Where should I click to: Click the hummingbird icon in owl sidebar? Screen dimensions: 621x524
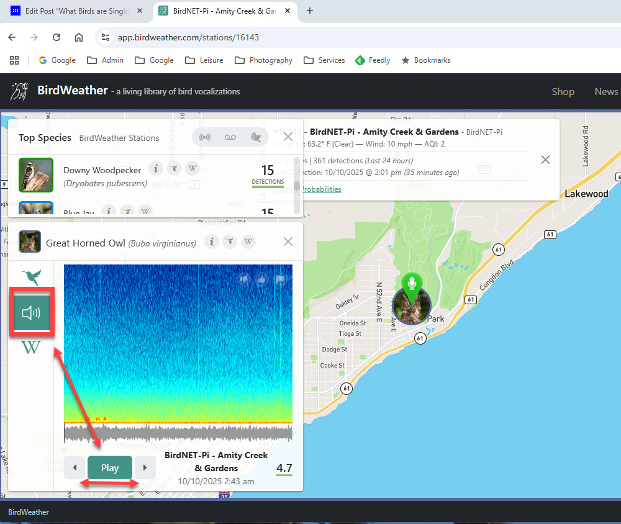click(31, 277)
